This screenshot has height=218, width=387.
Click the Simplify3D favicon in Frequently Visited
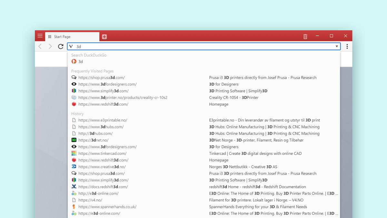point(74,91)
